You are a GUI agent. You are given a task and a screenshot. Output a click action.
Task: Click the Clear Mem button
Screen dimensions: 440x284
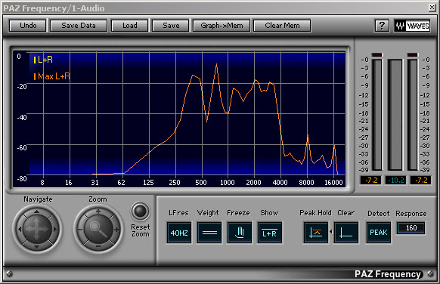coord(282,26)
